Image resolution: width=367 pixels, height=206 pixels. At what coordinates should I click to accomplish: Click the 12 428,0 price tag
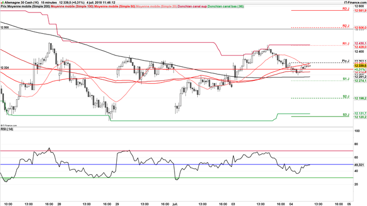pos(360,47)
